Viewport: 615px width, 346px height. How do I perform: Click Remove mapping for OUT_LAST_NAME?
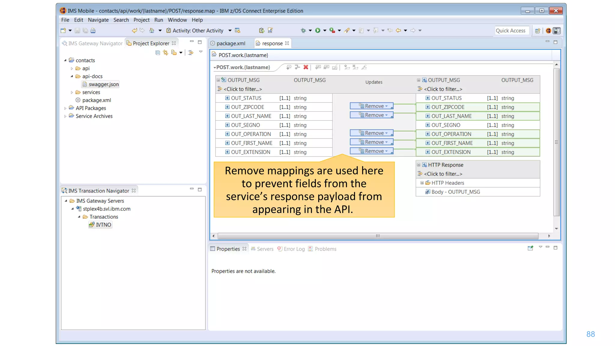pyautogui.click(x=371, y=115)
